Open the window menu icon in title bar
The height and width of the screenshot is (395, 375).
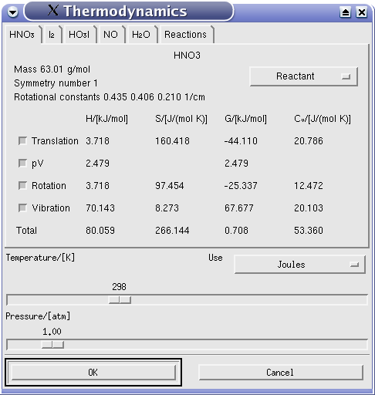12,12
